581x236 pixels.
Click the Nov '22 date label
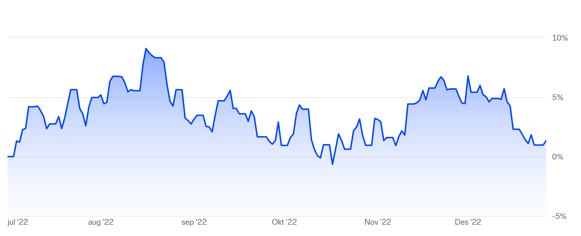(377, 222)
